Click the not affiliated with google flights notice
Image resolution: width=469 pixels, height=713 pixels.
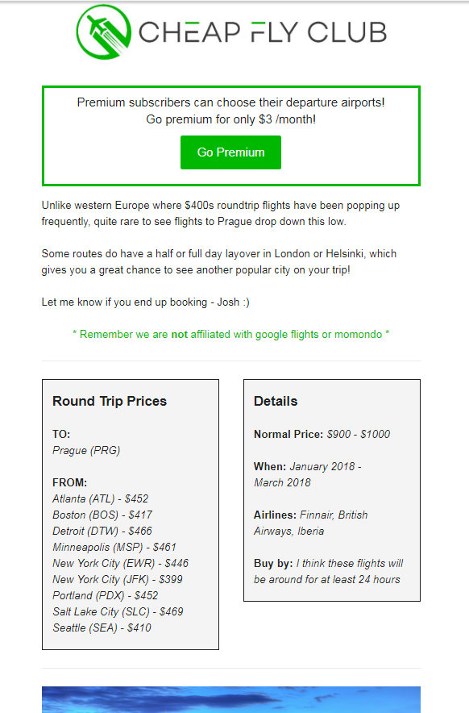pyautogui.click(x=230, y=334)
